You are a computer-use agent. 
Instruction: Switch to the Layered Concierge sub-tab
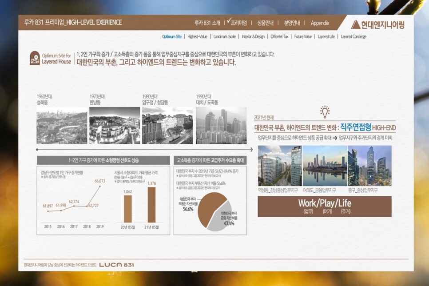click(354, 36)
